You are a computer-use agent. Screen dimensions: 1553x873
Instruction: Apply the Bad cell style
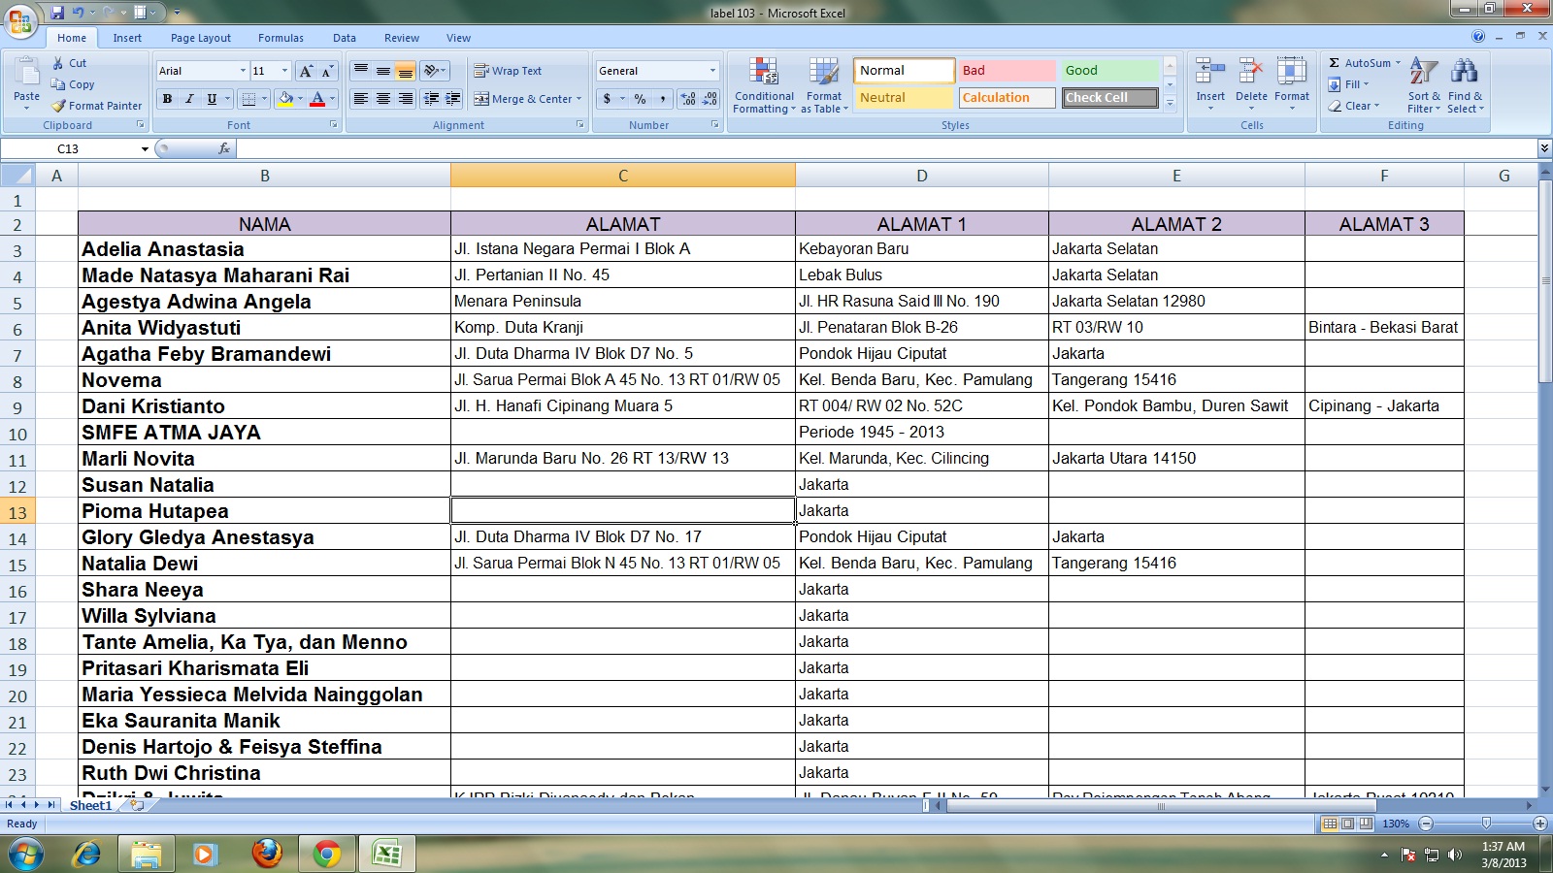click(1007, 71)
